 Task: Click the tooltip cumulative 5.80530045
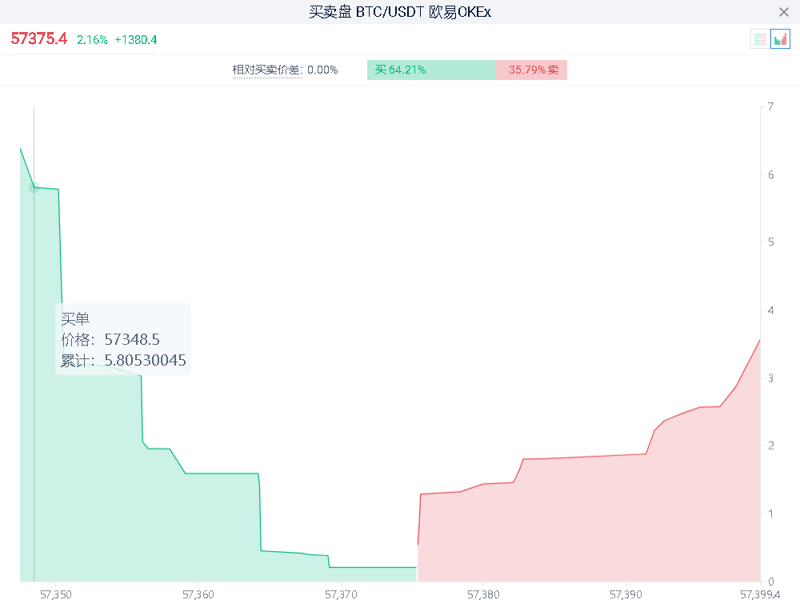[x=145, y=360]
